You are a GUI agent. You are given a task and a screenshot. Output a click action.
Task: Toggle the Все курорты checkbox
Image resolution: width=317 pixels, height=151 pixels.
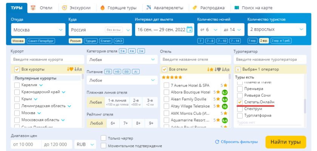17,69
